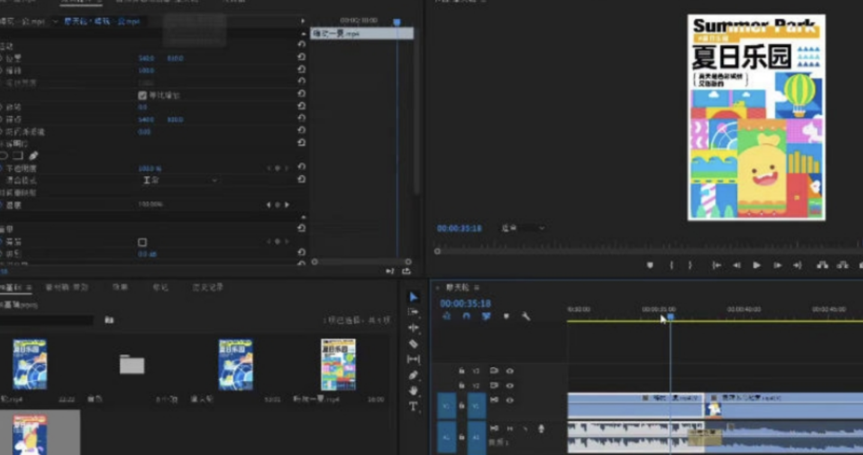Add a marker from the timeline header
The width and height of the screenshot is (863, 455).
506,316
